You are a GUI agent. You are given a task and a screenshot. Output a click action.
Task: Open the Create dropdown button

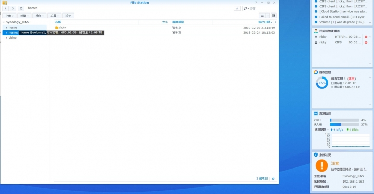(x=24, y=16)
